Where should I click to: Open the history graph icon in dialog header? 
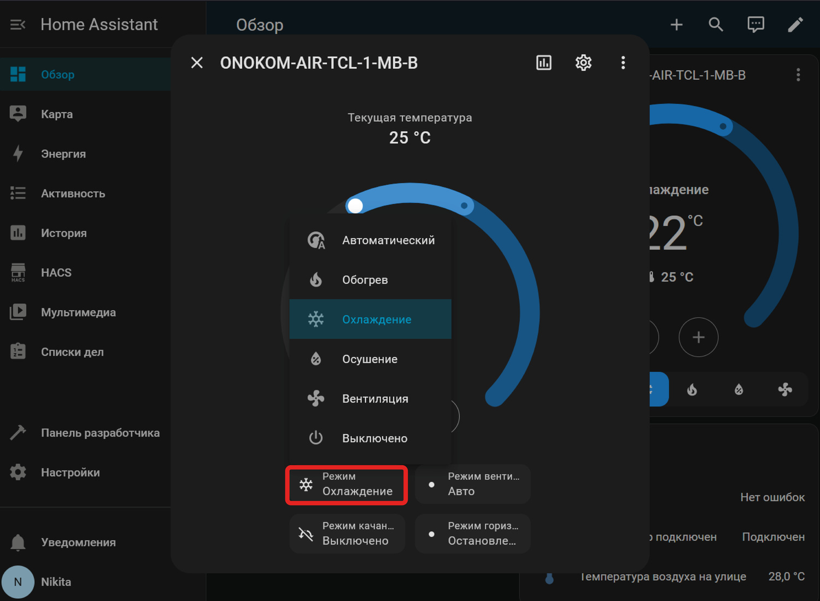543,63
